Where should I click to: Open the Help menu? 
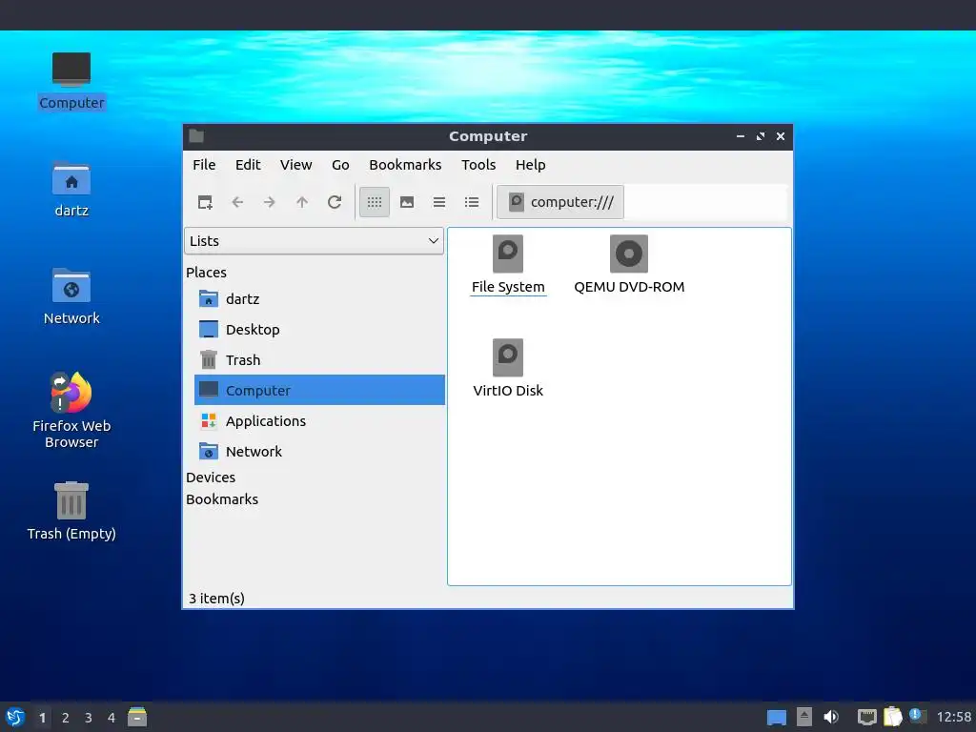[530, 165]
